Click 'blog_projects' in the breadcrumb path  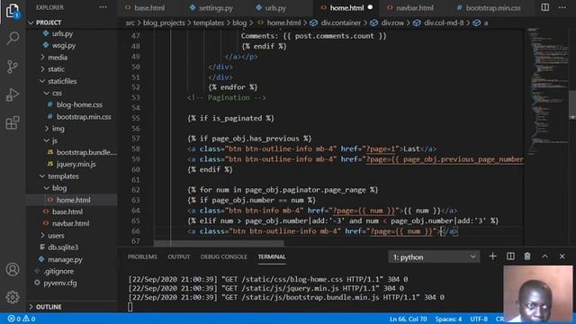(x=164, y=22)
